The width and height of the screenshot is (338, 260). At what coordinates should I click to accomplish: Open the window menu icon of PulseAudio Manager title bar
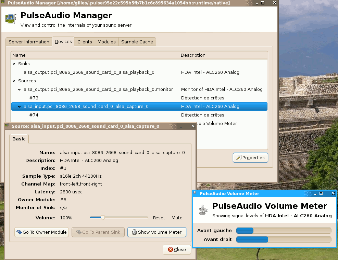[3, 2]
